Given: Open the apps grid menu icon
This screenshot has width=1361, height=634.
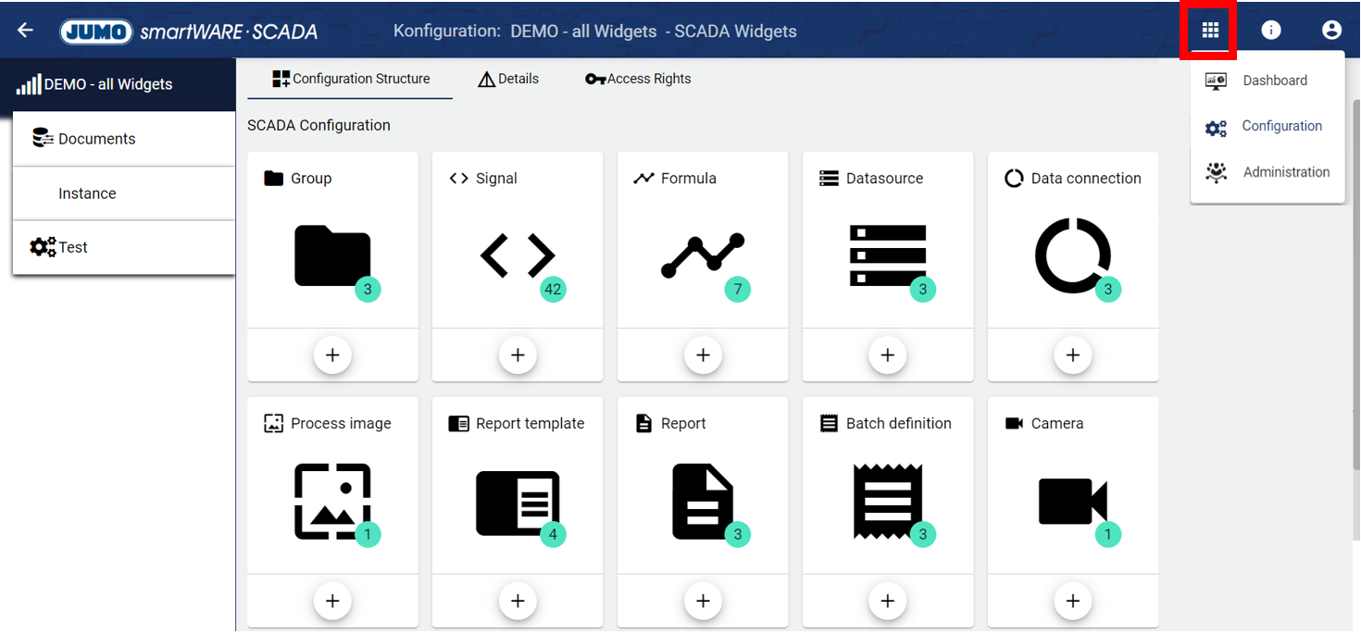Looking at the screenshot, I should [x=1209, y=31].
